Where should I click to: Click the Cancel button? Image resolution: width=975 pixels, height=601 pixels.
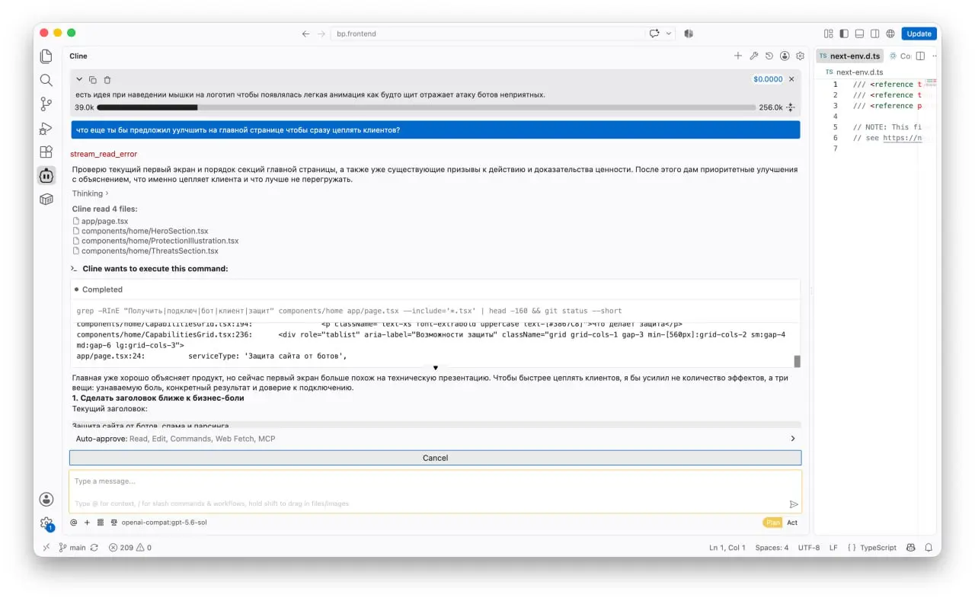click(x=435, y=458)
